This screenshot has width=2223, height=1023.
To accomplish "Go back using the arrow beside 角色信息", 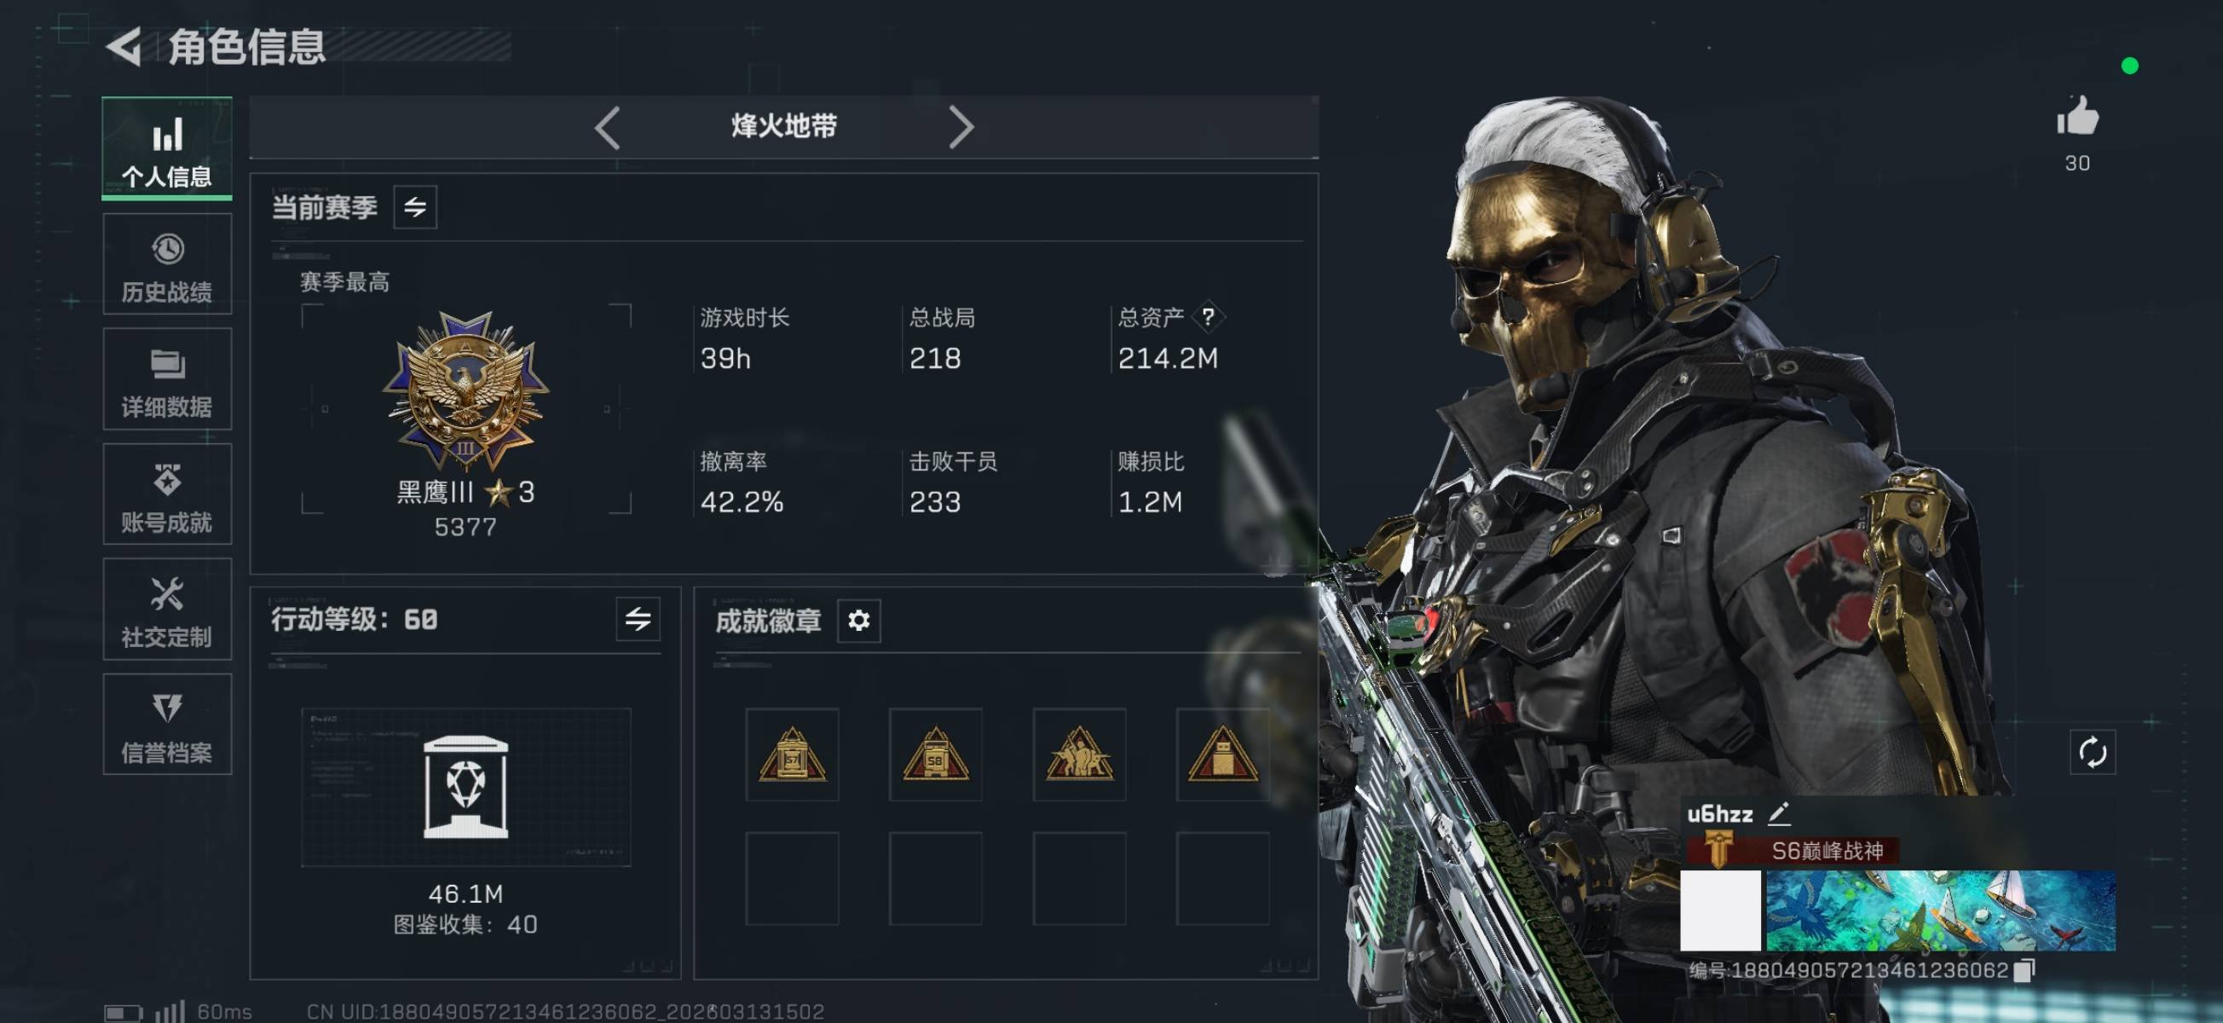I will click(124, 46).
